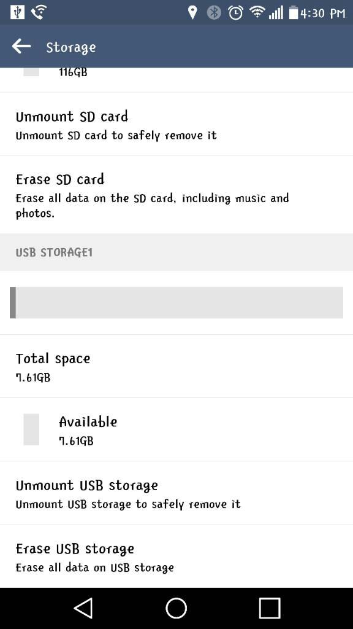Tap the Available space color swatch

point(31,429)
